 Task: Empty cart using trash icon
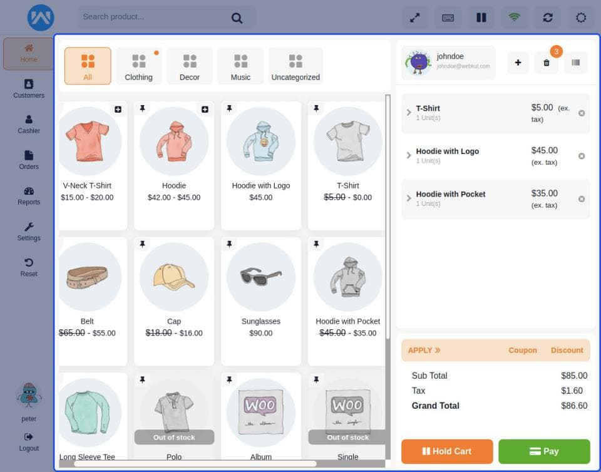coord(547,63)
